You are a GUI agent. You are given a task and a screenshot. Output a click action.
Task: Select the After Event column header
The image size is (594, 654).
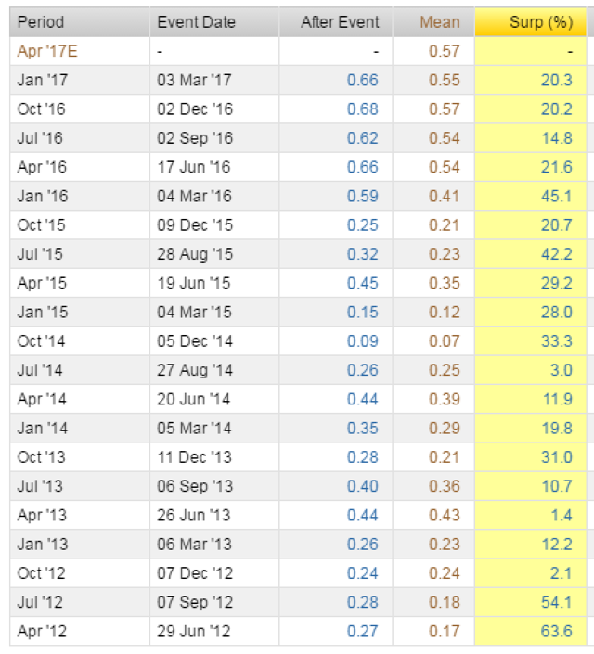(x=340, y=22)
